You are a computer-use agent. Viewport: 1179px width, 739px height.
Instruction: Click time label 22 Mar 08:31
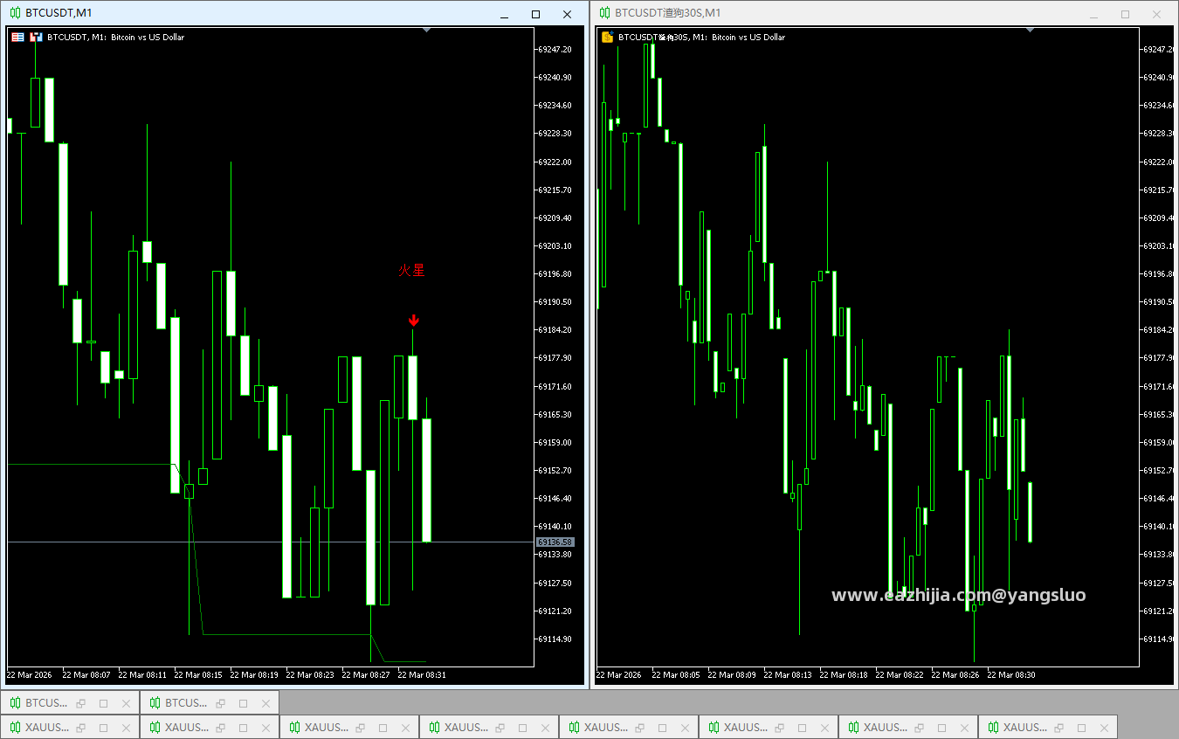point(421,674)
